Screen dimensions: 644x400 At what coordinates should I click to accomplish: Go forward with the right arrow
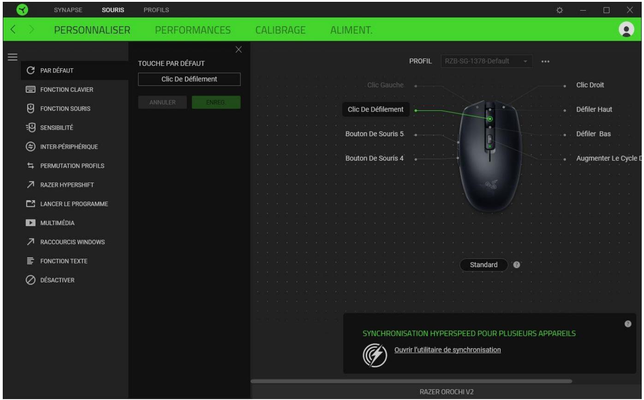[32, 30]
